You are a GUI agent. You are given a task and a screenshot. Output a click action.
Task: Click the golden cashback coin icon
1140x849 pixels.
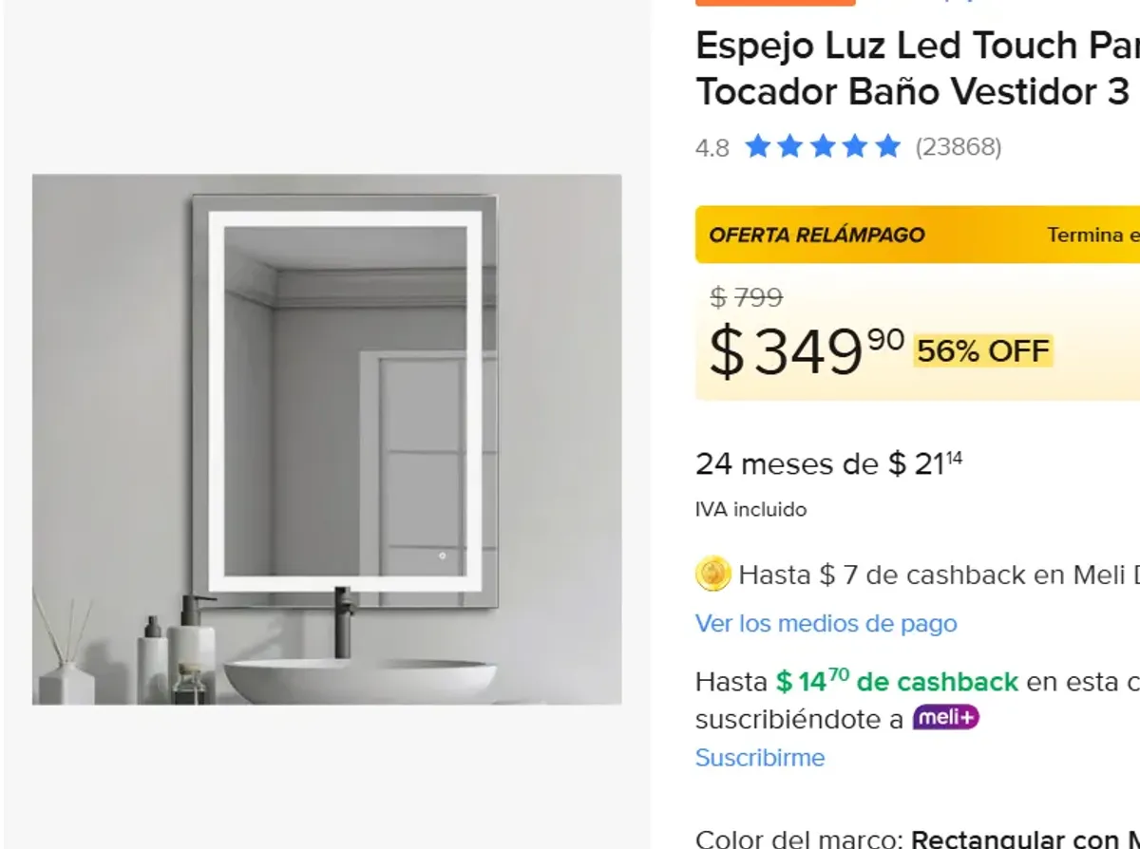point(714,575)
